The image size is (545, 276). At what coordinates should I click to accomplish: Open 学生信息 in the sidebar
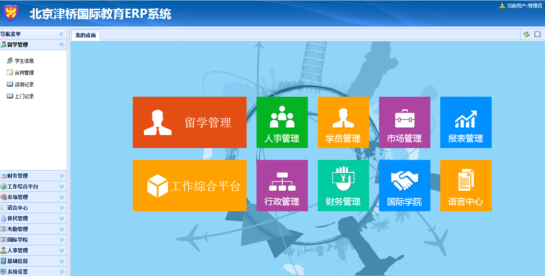tap(24, 61)
